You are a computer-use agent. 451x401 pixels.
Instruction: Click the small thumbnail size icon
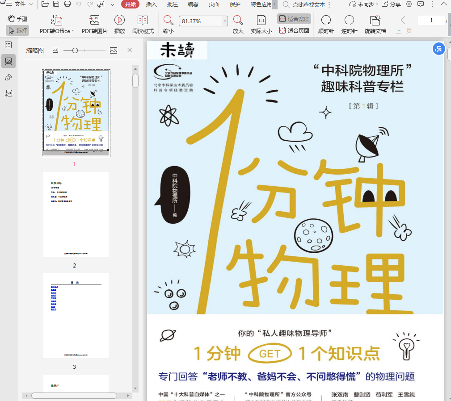click(55, 50)
